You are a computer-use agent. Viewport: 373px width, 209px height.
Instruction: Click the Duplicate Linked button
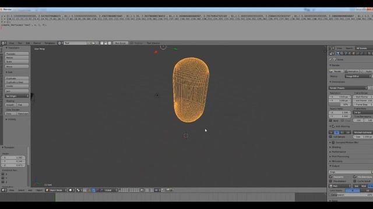click(17, 82)
